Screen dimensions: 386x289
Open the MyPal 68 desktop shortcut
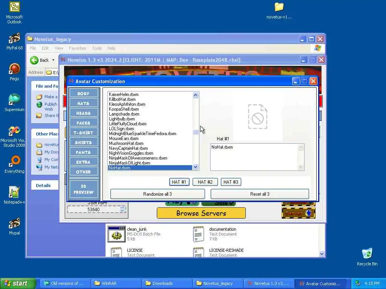(x=14, y=41)
